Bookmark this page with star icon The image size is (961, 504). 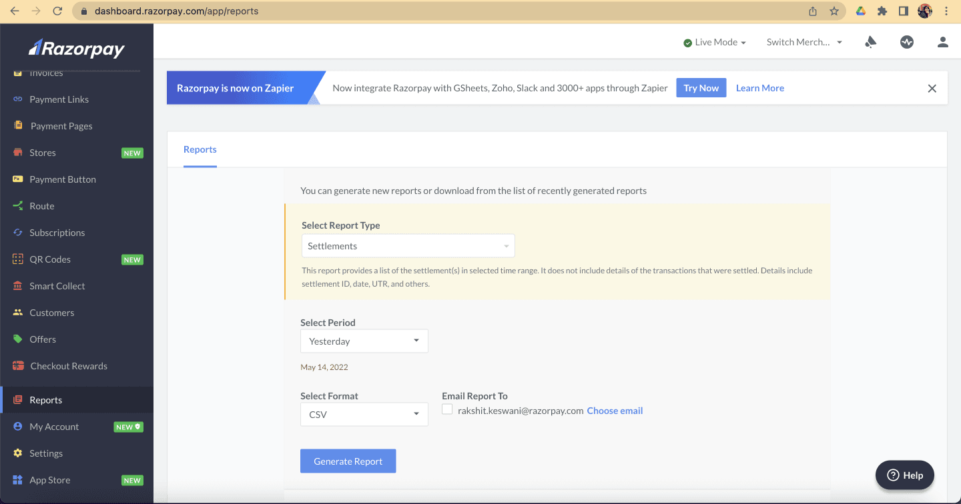click(x=834, y=11)
